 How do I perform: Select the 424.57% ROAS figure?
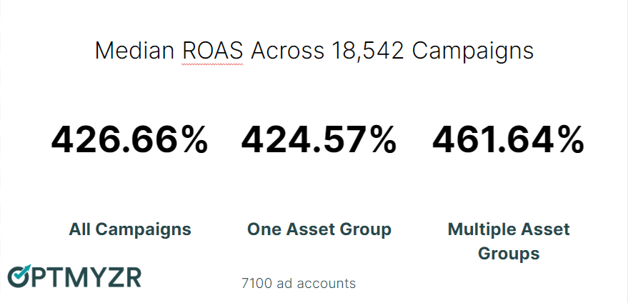[x=319, y=140]
